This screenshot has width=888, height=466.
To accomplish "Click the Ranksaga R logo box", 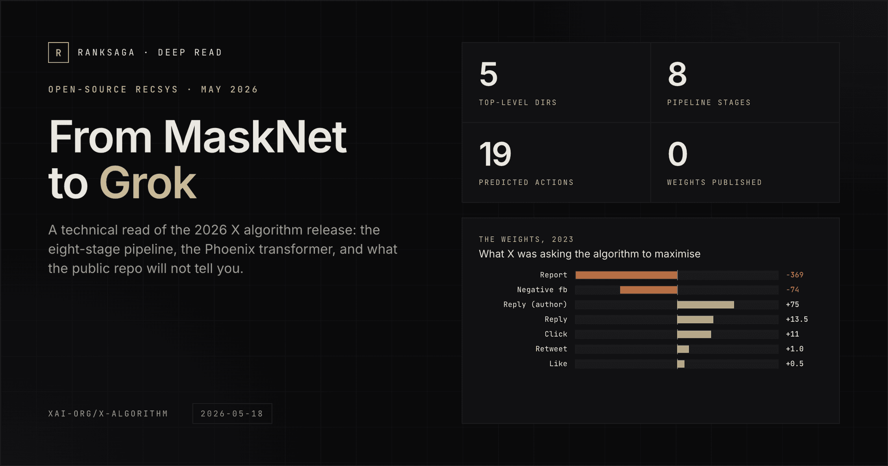I will pyautogui.click(x=58, y=53).
